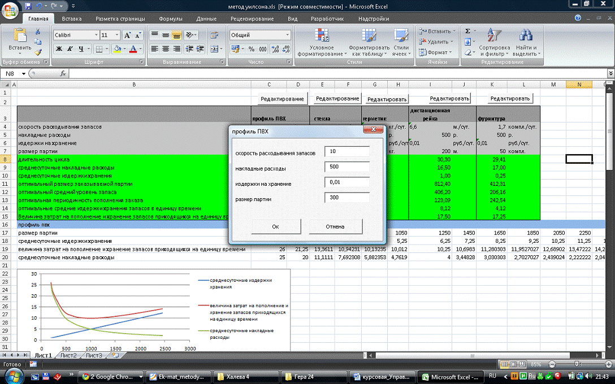Click the Format Painter brush icon

[x=38, y=51]
